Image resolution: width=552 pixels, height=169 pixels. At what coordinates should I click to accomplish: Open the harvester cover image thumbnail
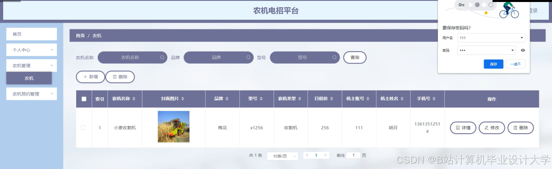pyautogui.click(x=173, y=127)
